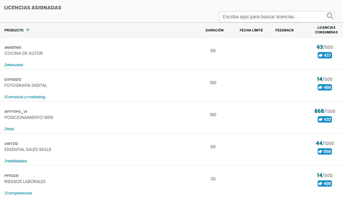The height and width of the screenshot is (197, 343).
Task: Sort by the DURACIÓN column header
Action: point(214,30)
